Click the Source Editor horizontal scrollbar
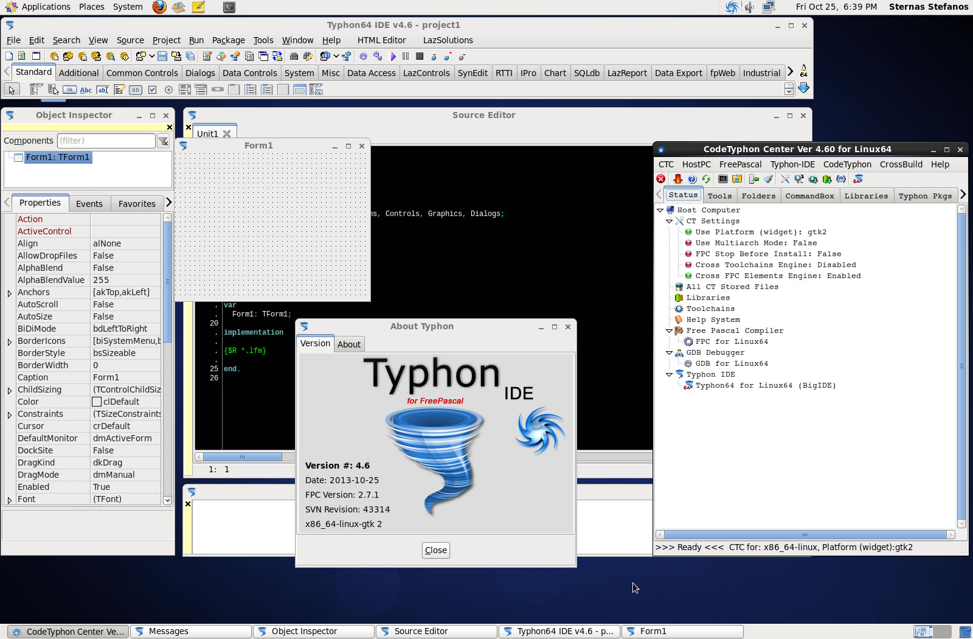The width and height of the screenshot is (973, 639). 243,456
